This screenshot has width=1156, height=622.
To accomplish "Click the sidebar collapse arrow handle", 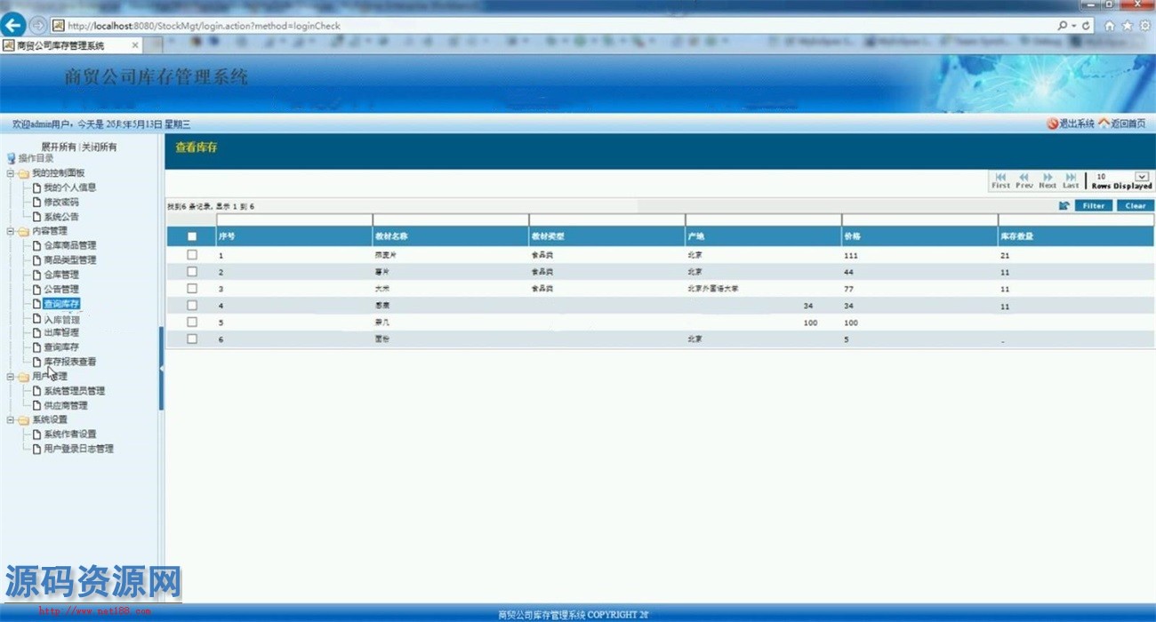I will coord(161,368).
